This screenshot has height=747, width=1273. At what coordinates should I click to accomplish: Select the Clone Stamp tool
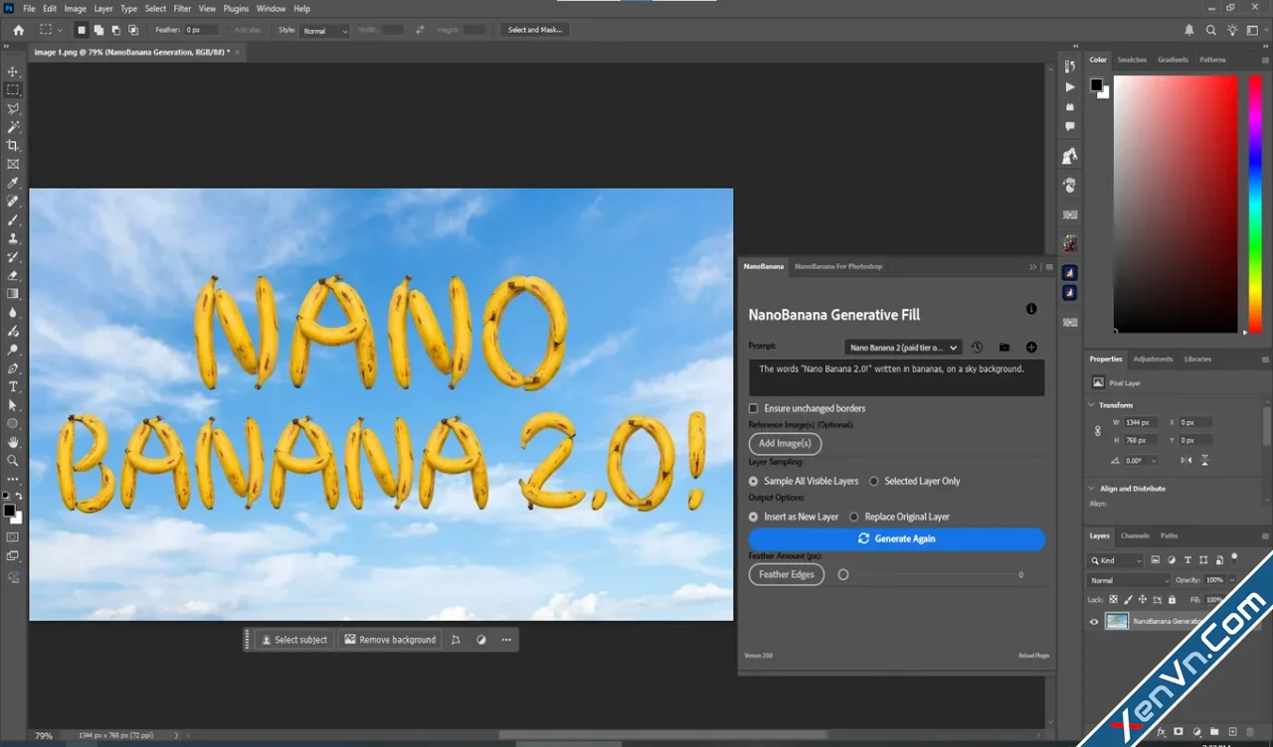(x=13, y=238)
